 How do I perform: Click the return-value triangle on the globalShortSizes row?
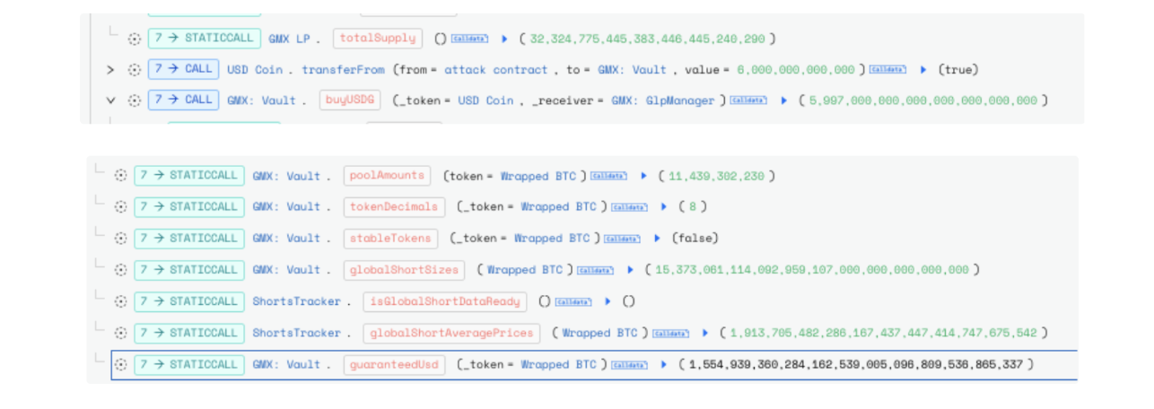point(631,270)
